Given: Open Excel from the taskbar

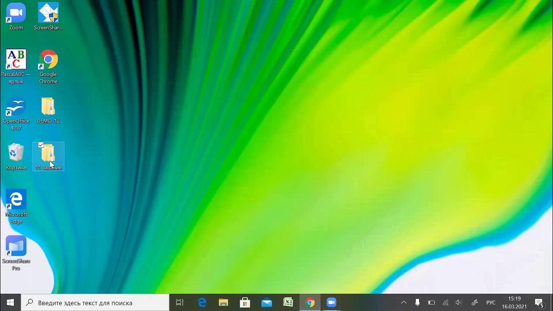Looking at the screenshot, I should coord(288,303).
